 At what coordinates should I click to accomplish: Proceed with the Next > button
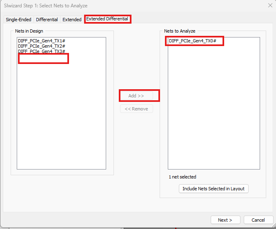tap(225, 220)
